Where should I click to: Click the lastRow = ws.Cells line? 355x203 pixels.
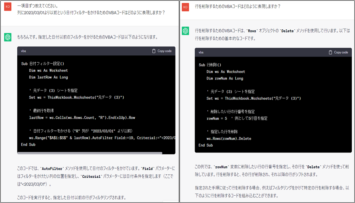pyautogui.click(x=82, y=118)
